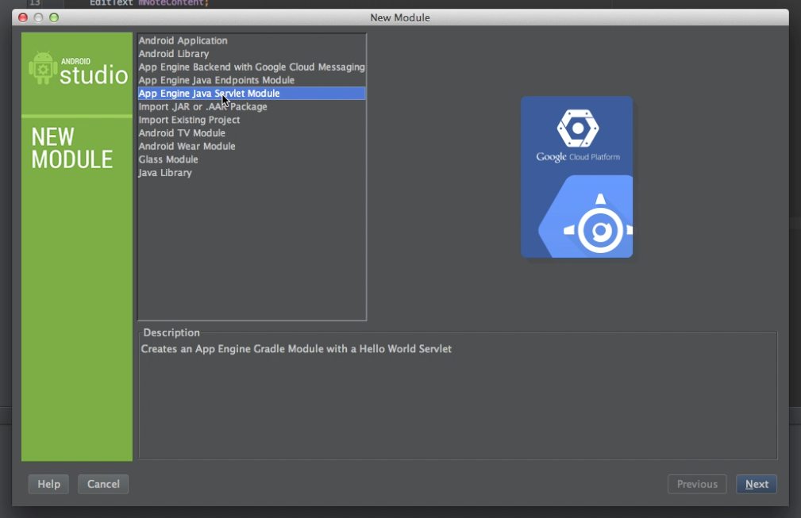This screenshot has height=518, width=801.
Task: Click the Help button
Action: pos(48,484)
